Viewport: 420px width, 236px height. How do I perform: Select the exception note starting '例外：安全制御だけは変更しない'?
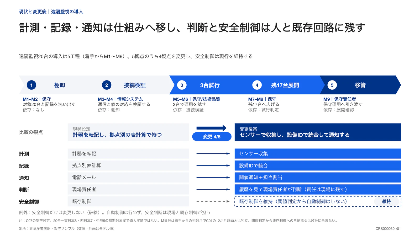pos(115,212)
